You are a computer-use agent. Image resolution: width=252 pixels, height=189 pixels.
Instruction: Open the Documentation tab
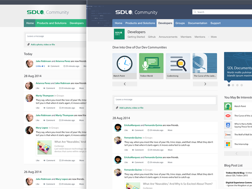198,23
